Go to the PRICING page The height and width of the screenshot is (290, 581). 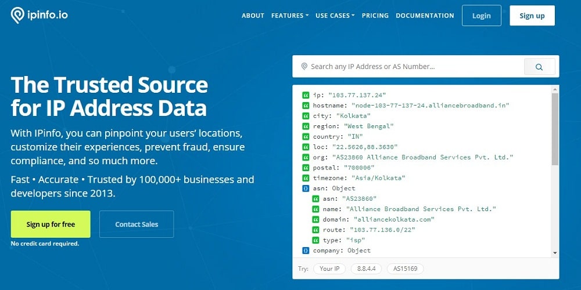point(375,16)
